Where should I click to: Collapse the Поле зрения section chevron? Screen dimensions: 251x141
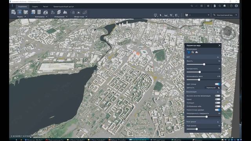click(218, 122)
